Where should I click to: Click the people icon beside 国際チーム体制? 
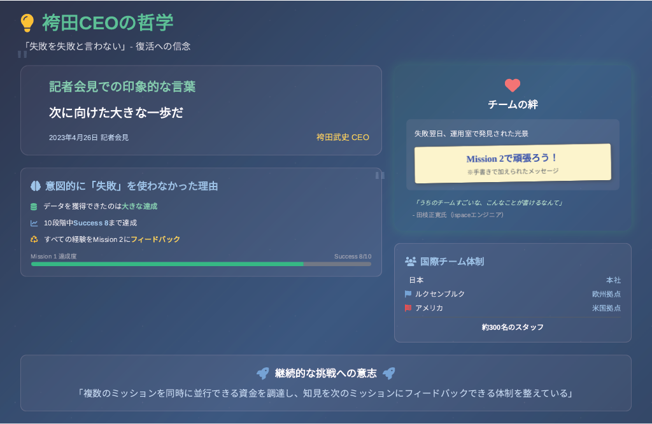[x=411, y=262]
